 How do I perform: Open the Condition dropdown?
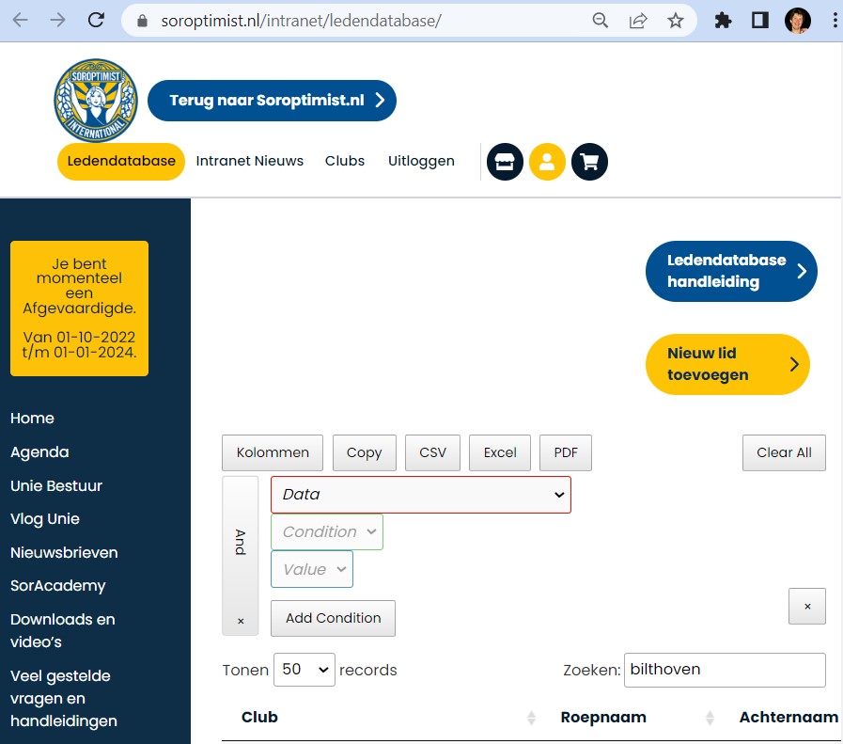coord(326,532)
